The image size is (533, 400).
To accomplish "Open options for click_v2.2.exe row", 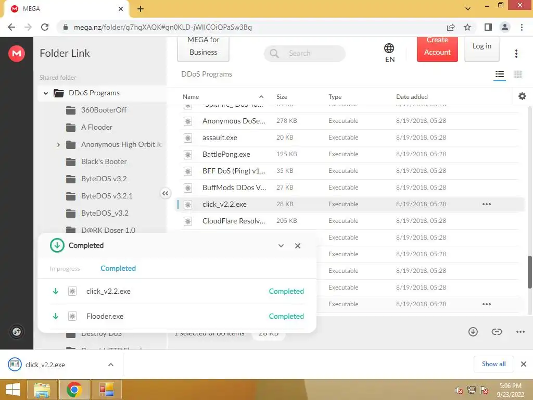I will tap(487, 204).
